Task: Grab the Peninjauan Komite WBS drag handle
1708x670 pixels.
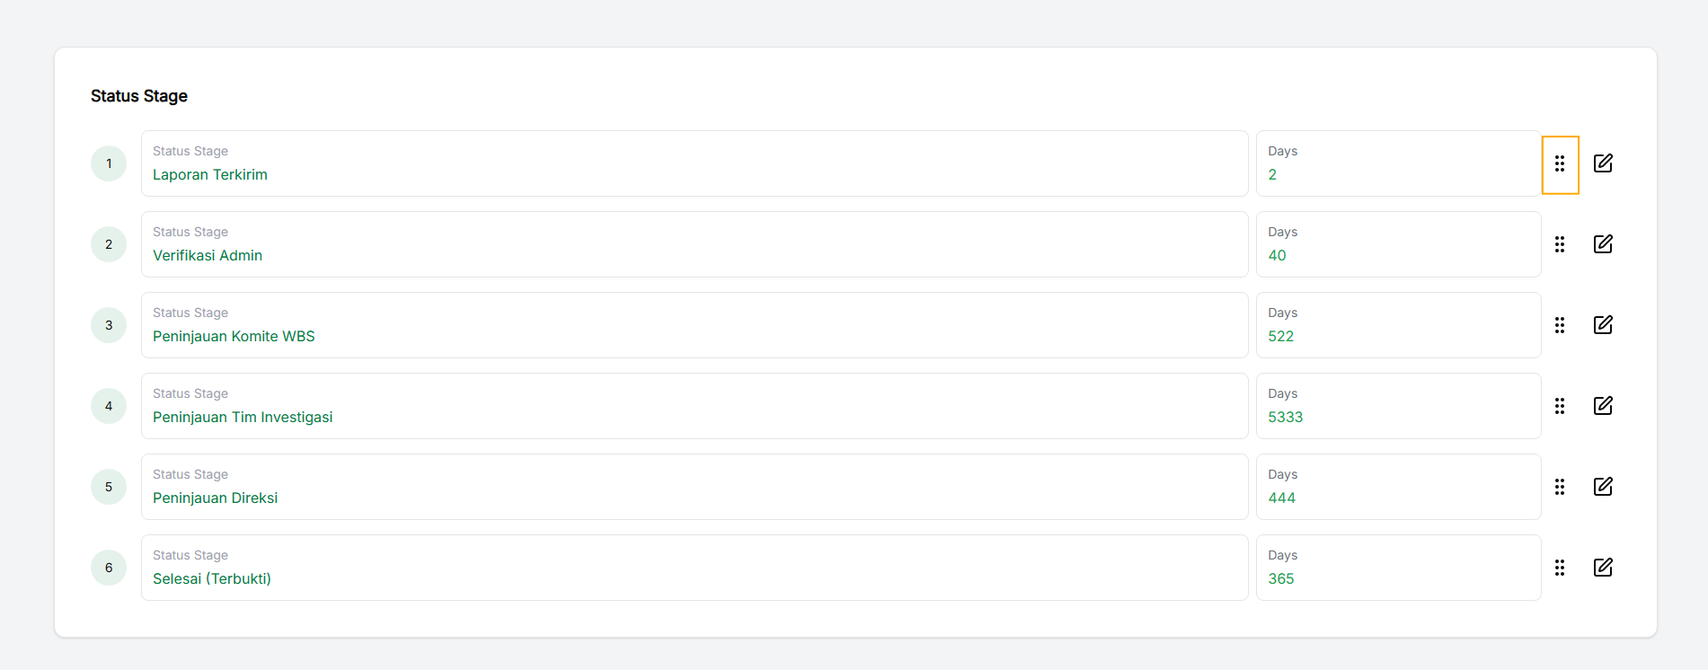Action: (x=1560, y=325)
